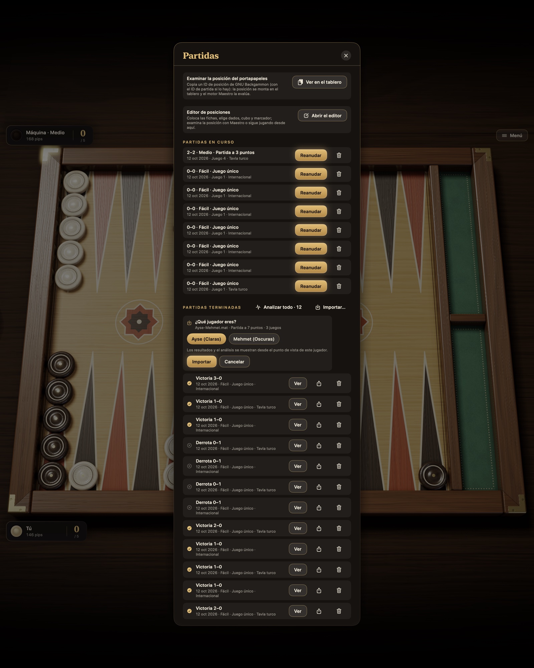The height and width of the screenshot is (668, 534).
Task: Delete the in-progress Fácil Tavla turco game
Action: coord(339,286)
